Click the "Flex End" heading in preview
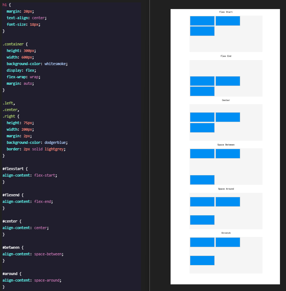 point(226,56)
